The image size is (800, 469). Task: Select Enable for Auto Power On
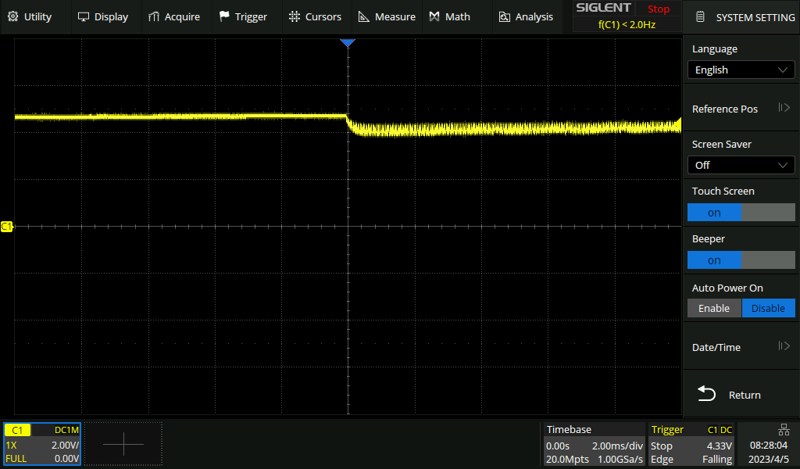[714, 308]
